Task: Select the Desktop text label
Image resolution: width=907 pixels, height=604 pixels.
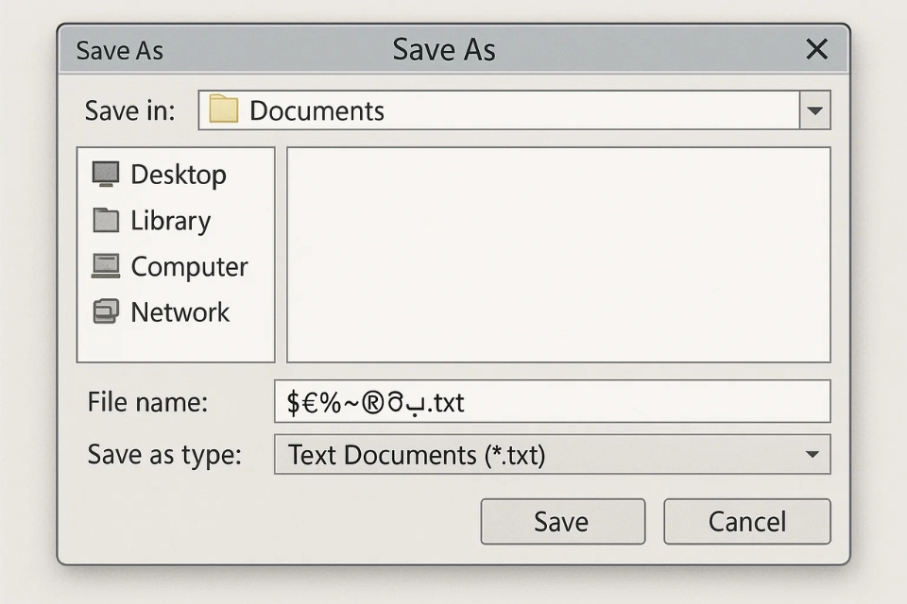Action: point(179,175)
